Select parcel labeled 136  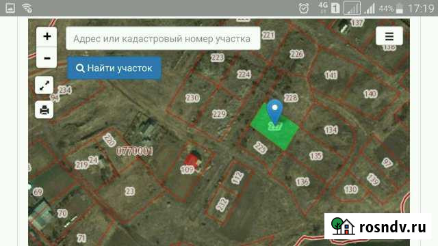click(302, 182)
